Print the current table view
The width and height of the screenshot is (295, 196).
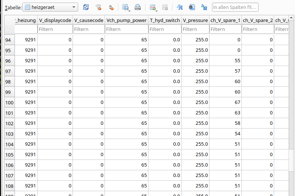tap(137, 7)
